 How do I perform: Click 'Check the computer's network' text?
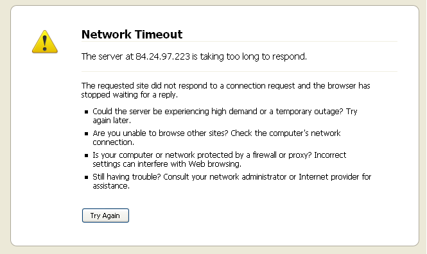point(286,133)
